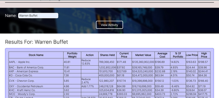Click the $50.74 low price cell

(192, 75)
